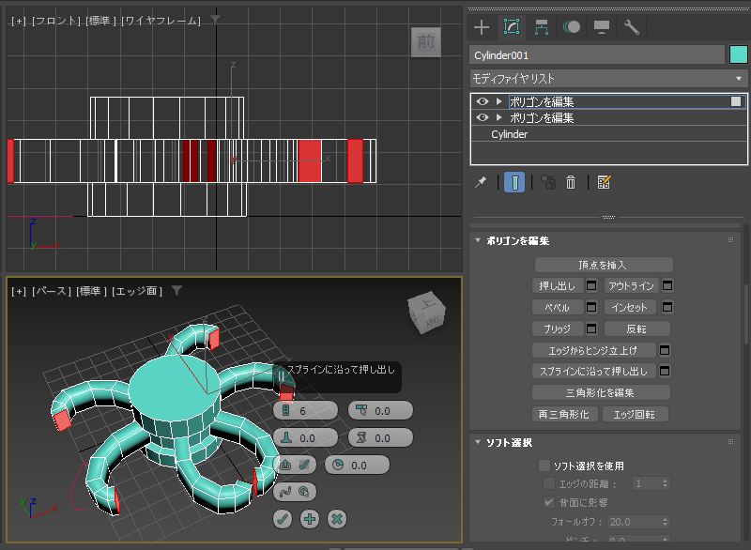This screenshot has height=550, width=751.
Task: Click the Pin Stack icon
Action: pos(481,182)
